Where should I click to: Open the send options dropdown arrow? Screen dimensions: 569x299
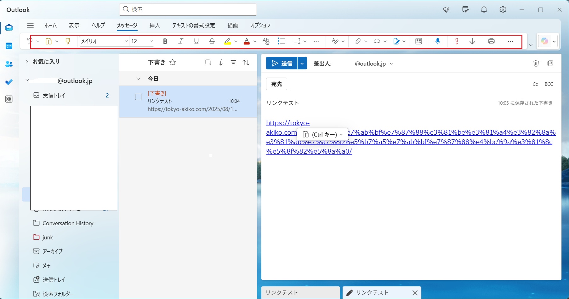pos(302,63)
